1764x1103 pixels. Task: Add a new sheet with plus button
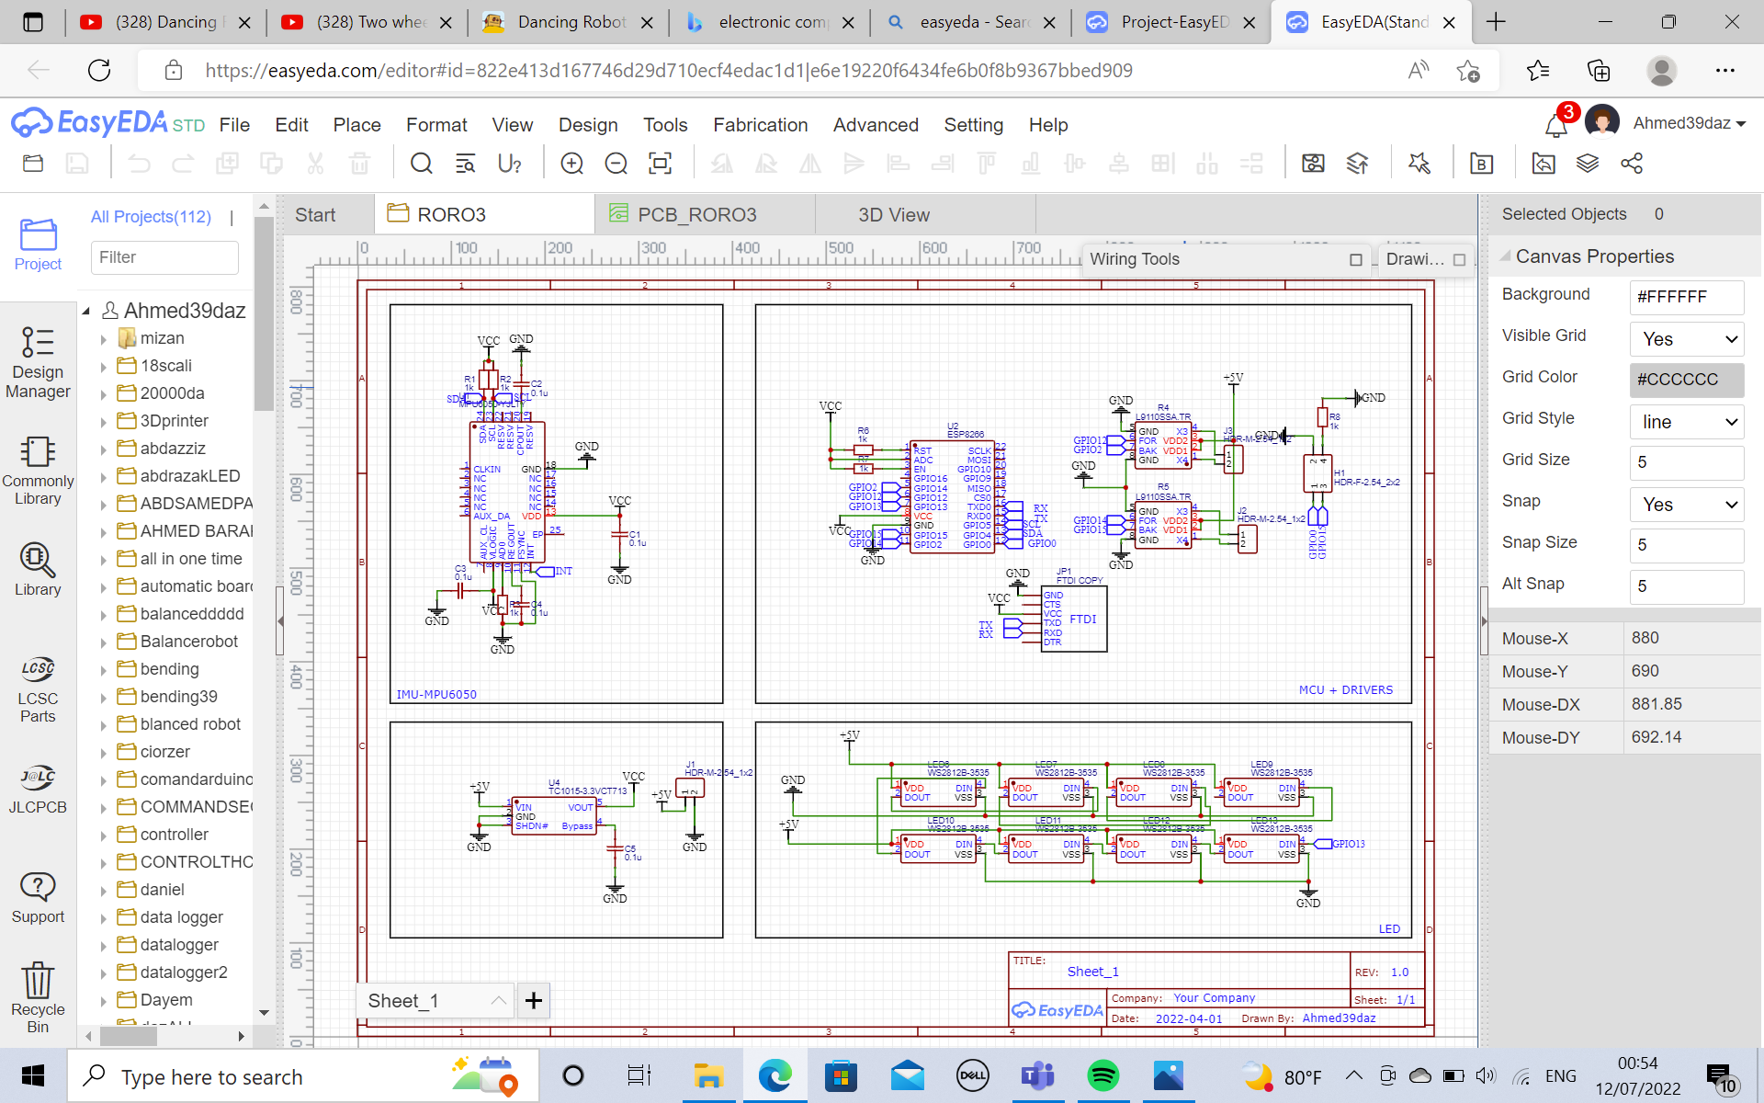534,1000
